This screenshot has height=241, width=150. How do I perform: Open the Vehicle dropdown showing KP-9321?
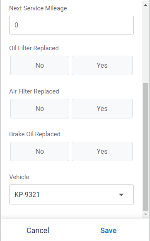coord(71,194)
